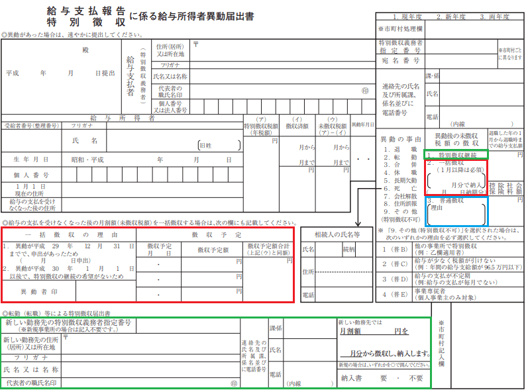The height and width of the screenshot is (390, 528).
Task: Select option '2 (普C)' 給与が少なく税額が引けない
Action: point(395,264)
